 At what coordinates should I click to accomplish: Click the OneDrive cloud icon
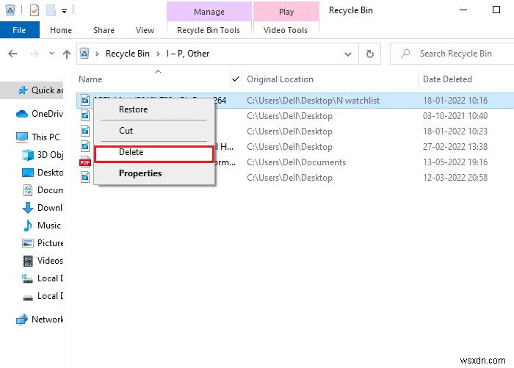point(22,114)
